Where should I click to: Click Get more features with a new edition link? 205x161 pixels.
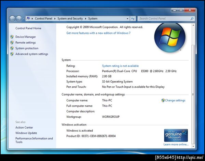[x=98, y=33]
